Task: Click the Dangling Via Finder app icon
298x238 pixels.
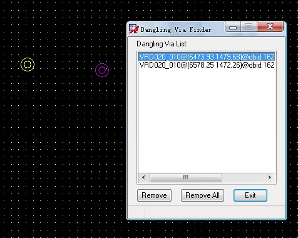Action: coord(133,29)
